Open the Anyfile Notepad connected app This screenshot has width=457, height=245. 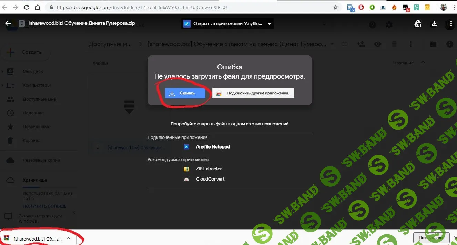click(x=213, y=147)
